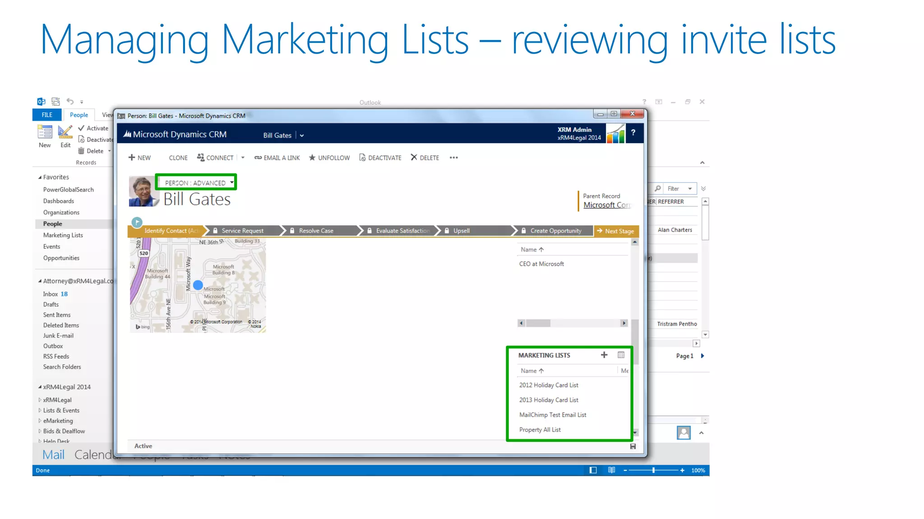Click the DELETE X icon in CRM
The image size is (924, 519).
point(414,157)
